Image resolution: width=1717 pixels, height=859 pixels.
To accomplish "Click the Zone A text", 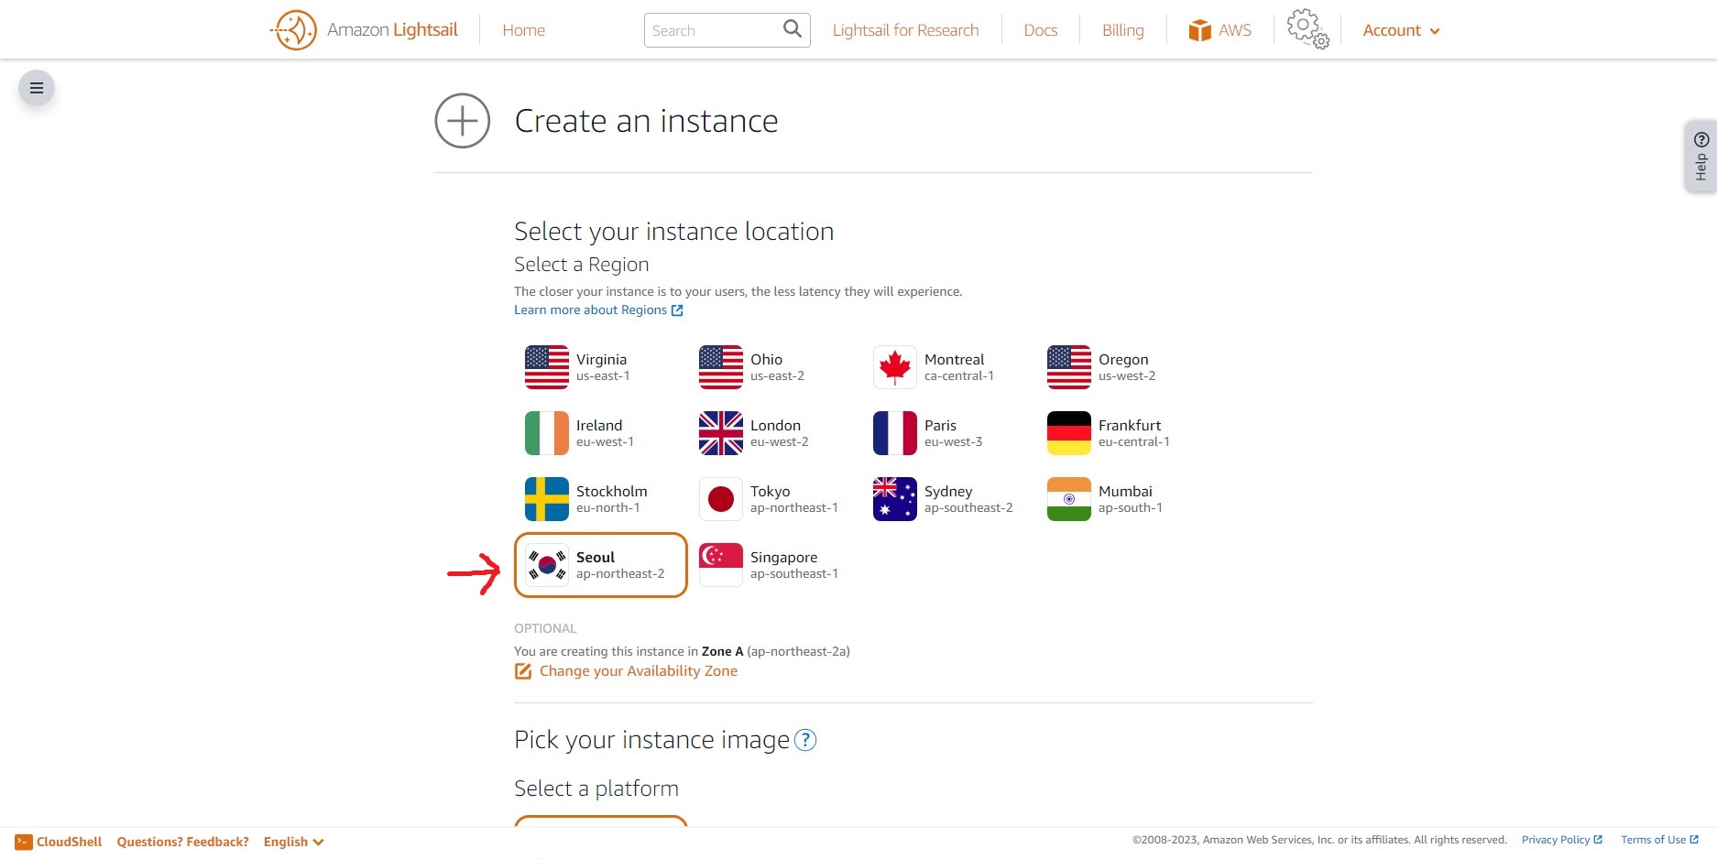I will 722,652.
